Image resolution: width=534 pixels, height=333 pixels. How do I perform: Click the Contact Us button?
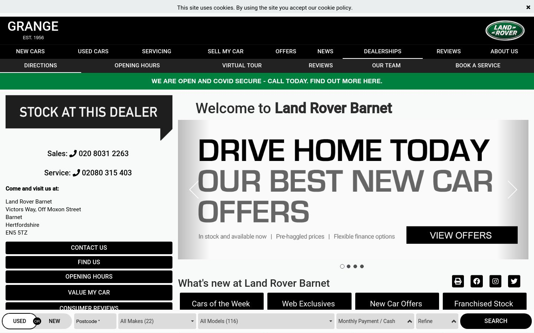pos(89,248)
